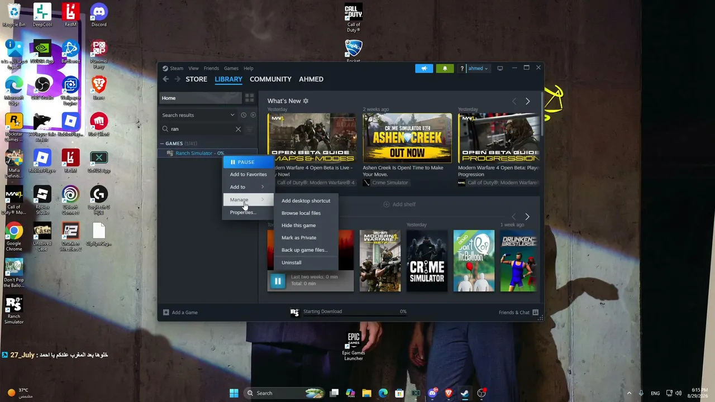Open the Properties entry in context menu

(243, 212)
